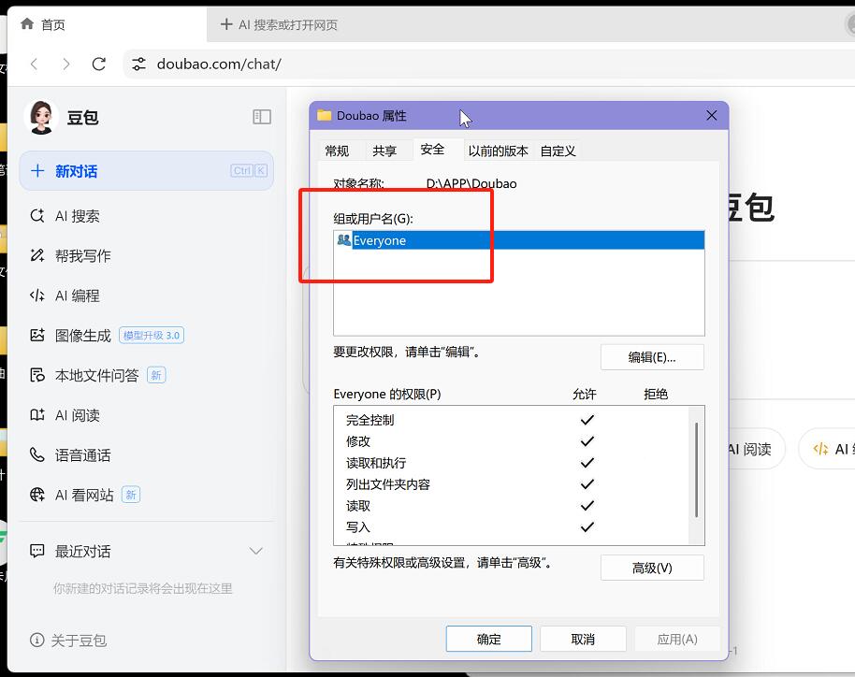855x677 pixels.
Task: Select Everyone in the group list
Action: [x=519, y=240]
